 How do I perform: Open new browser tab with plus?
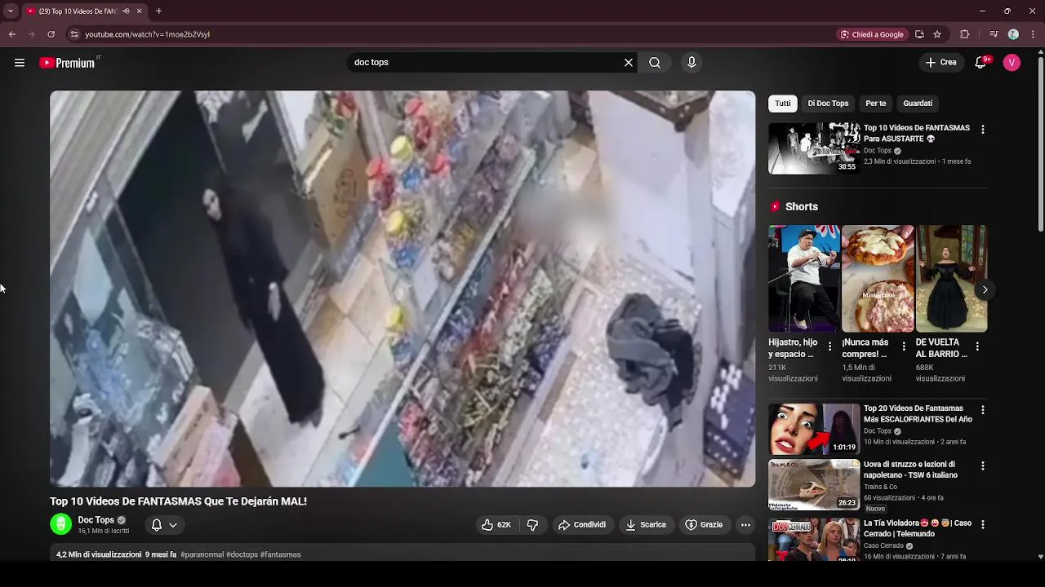pos(158,11)
